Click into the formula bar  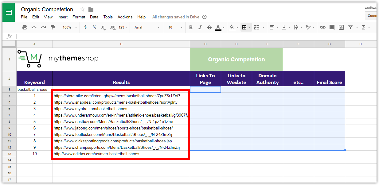click(x=196, y=37)
